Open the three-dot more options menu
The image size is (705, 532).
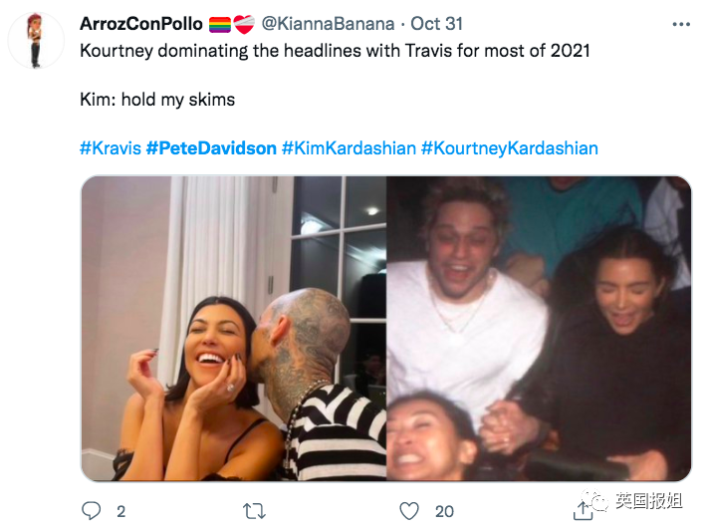tap(680, 23)
